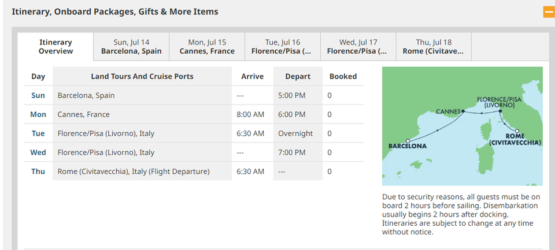555x250 pixels.
Task: Click the Florence/Pisa (Livorno) marker on map
Action: [501, 111]
